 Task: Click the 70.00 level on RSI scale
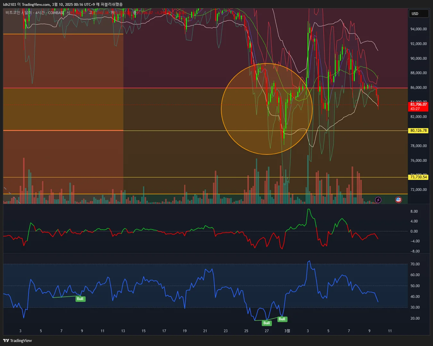[x=415, y=264]
